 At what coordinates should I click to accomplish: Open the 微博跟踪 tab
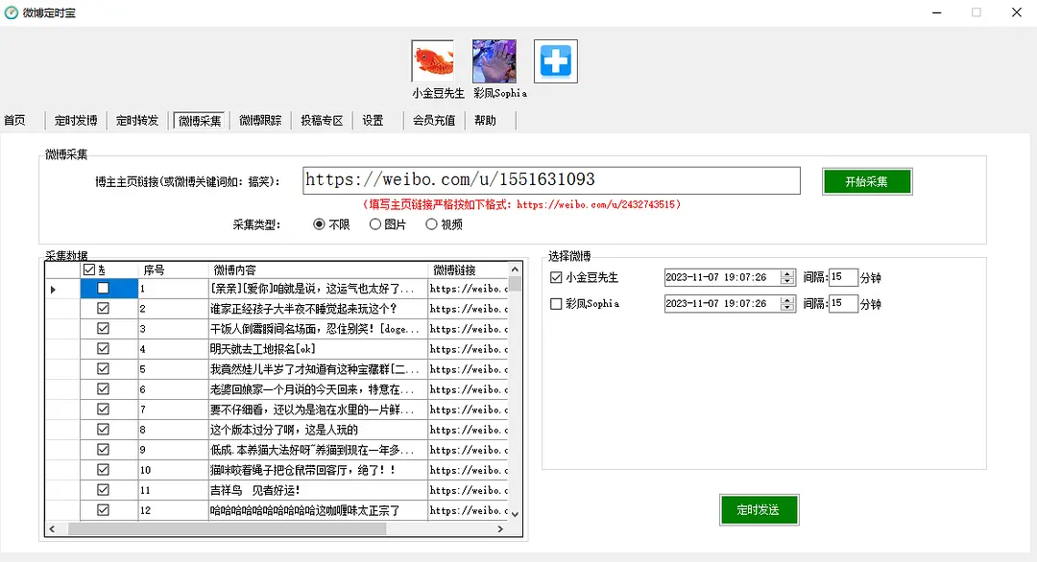pos(260,120)
